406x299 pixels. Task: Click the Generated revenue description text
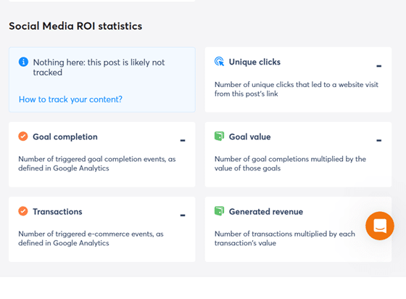click(x=284, y=238)
